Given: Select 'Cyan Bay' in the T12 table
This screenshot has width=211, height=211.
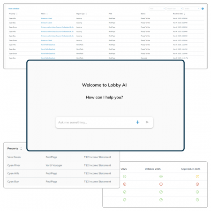Looking at the screenshot, I should click(x=13, y=181).
